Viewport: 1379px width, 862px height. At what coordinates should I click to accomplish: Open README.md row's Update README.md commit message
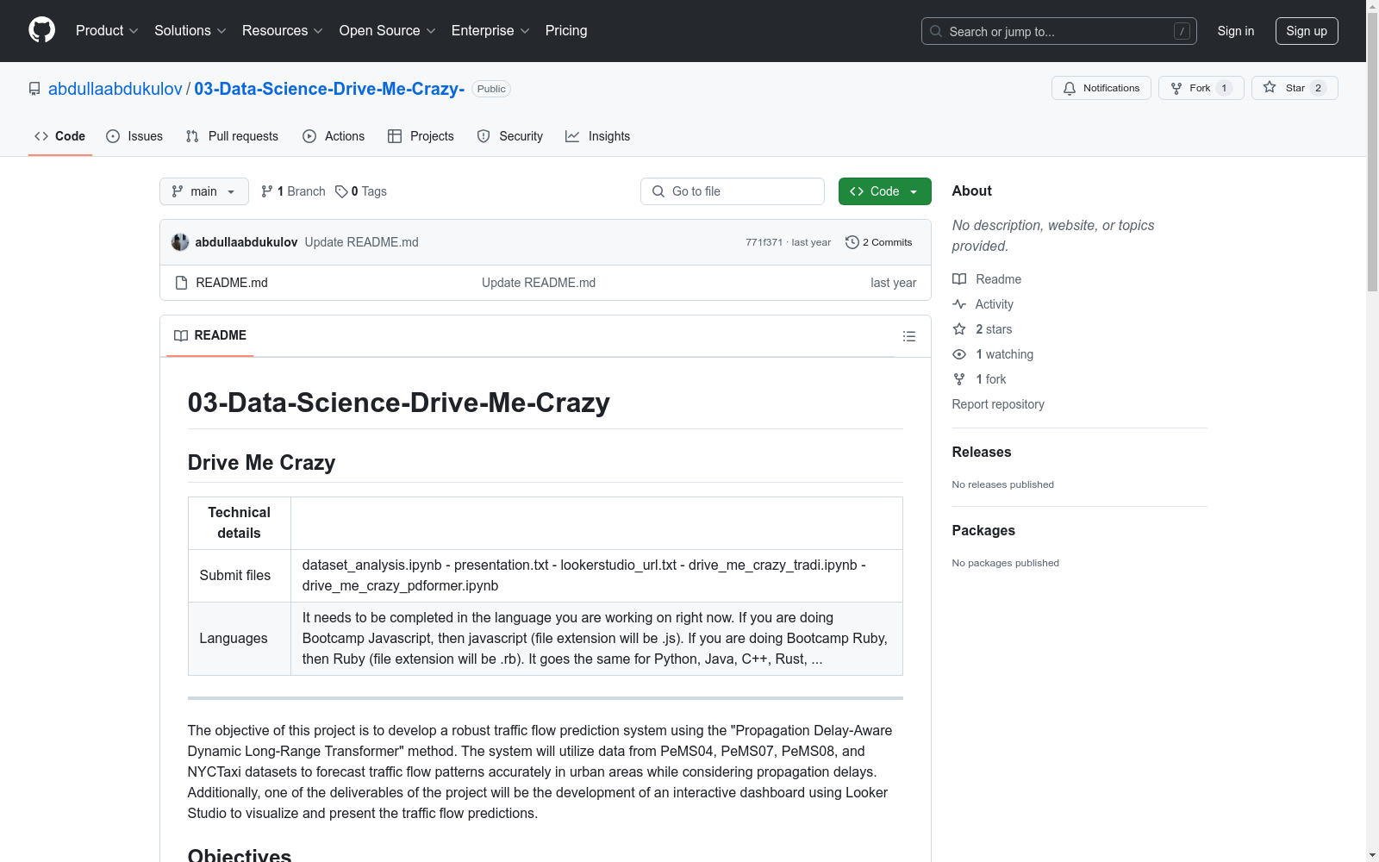(x=539, y=283)
